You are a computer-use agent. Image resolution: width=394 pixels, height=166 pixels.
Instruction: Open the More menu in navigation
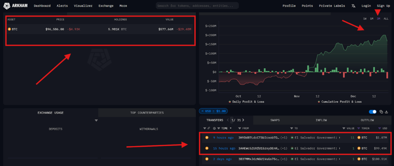coord(123,6)
